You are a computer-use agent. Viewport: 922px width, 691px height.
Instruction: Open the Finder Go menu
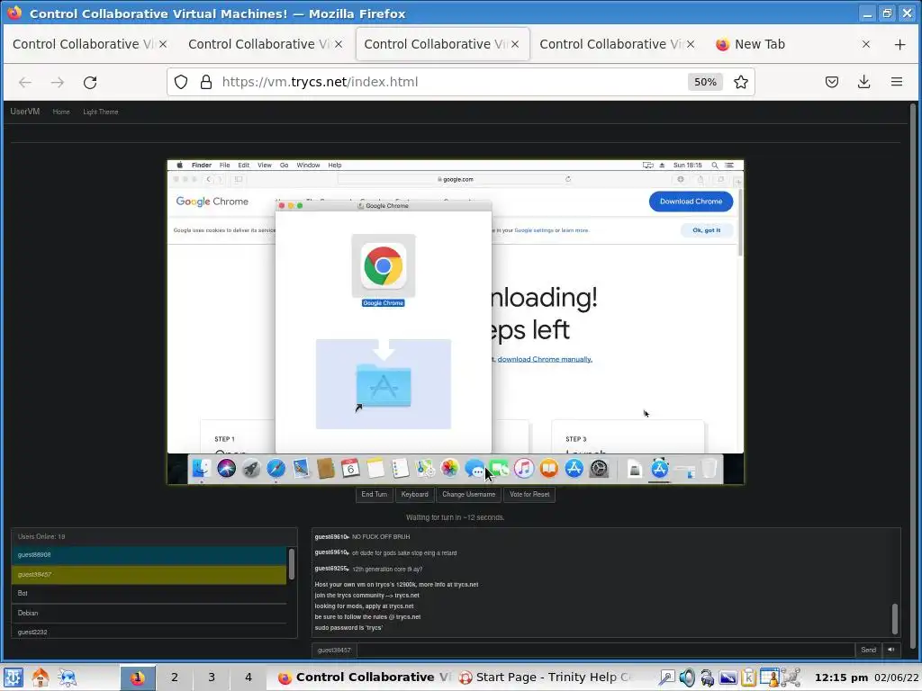tap(284, 166)
